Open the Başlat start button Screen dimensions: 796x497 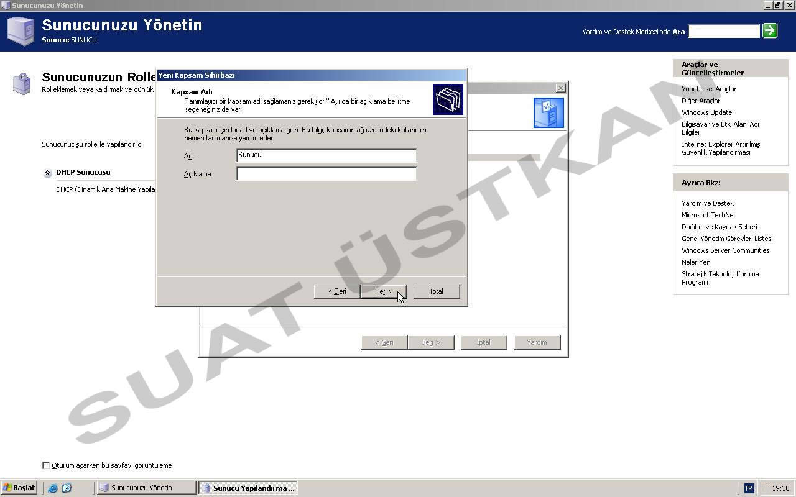coord(19,488)
